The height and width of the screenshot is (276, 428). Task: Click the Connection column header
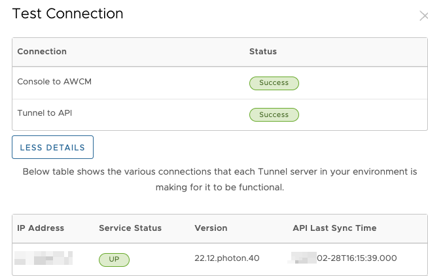click(42, 52)
